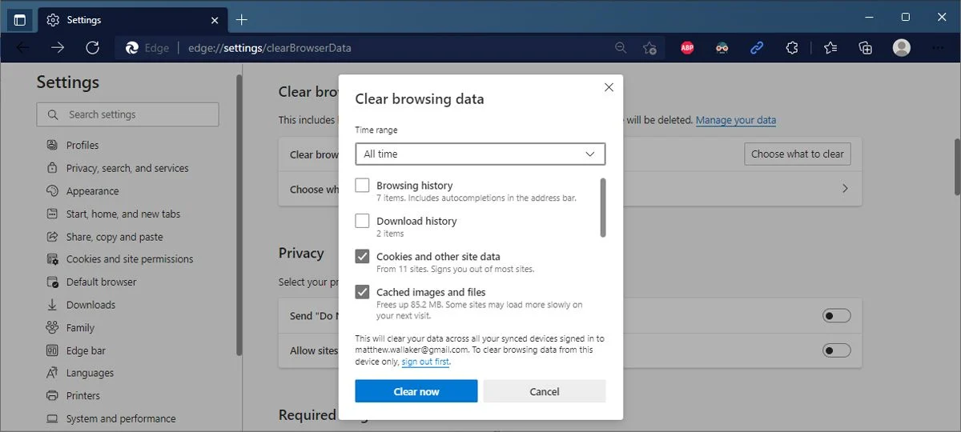Expand the Choose what to clear chevron row
This screenshot has height=432, width=961.
569,190
